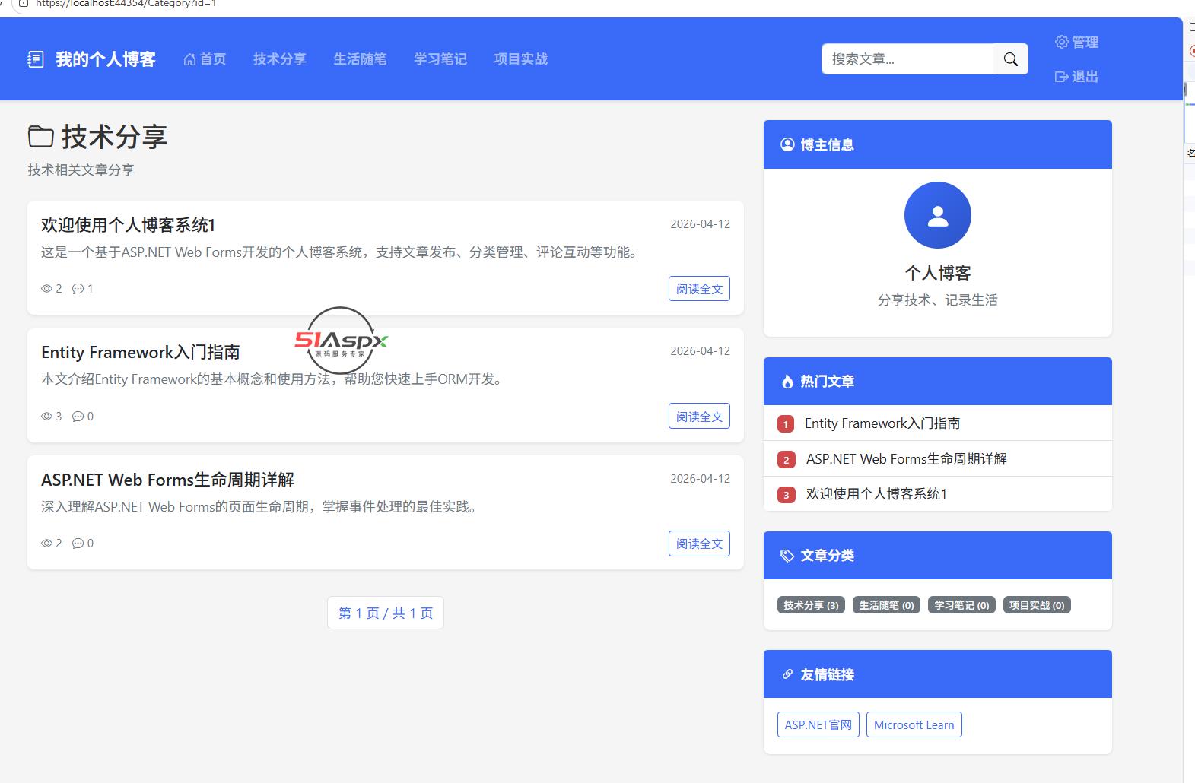This screenshot has height=783, width=1195.
Task: Click the folder icon beside 技术分享 heading
Action: pyautogui.click(x=41, y=137)
